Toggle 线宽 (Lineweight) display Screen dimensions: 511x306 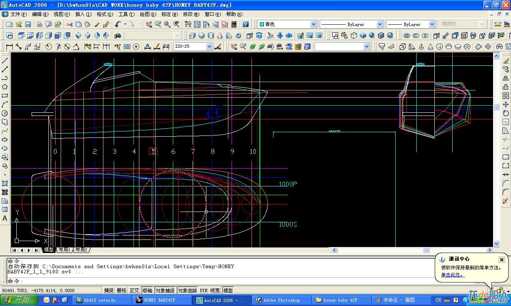[215, 290]
